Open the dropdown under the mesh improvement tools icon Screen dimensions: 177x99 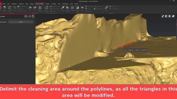click(82, 11)
